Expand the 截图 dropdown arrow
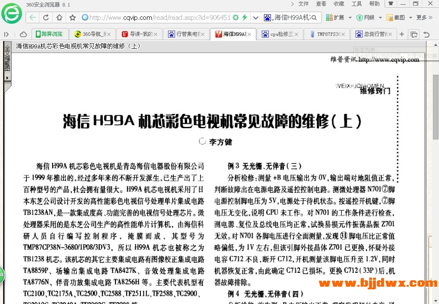Viewport: 439px width, 304px height. tap(410, 18)
